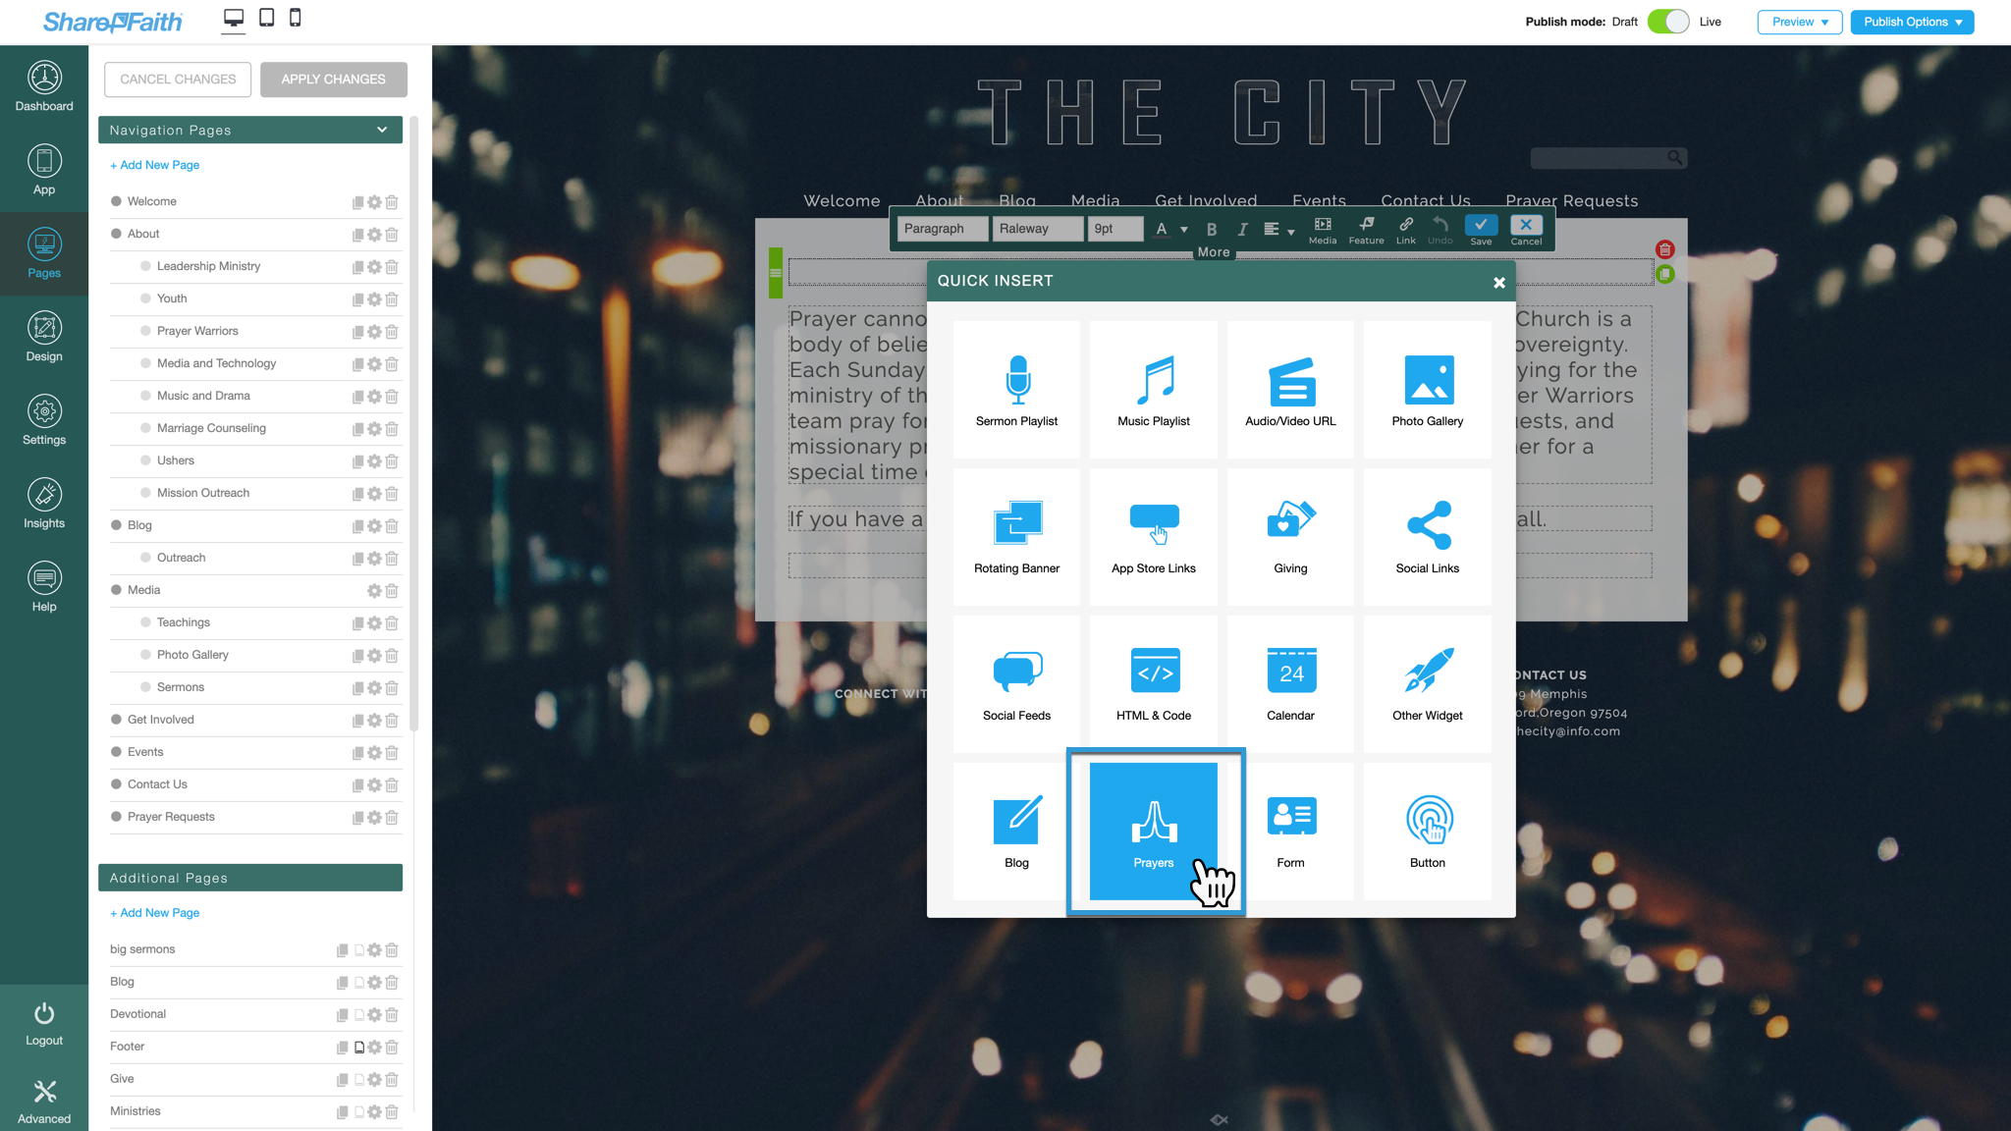Open Settings in the sidebar
2011x1131 pixels.
pyautogui.click(x=44, y=420)
